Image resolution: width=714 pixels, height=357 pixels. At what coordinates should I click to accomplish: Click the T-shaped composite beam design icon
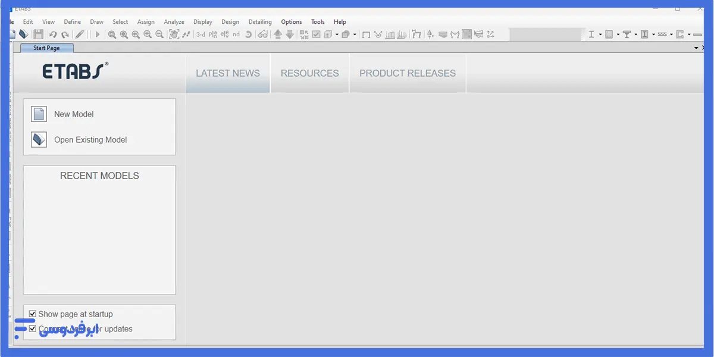627,35
